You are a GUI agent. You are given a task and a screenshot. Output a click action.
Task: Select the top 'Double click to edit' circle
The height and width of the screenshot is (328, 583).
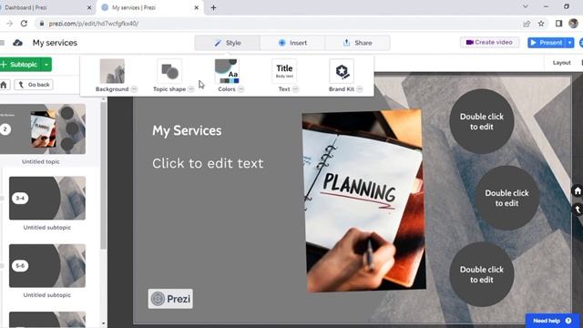482,121
